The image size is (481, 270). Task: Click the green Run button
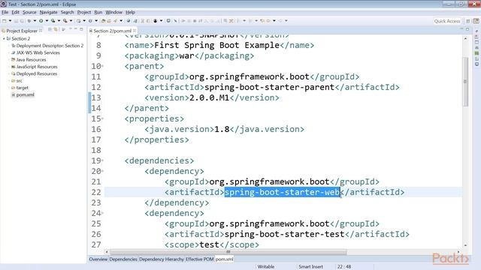coord(41,21)
